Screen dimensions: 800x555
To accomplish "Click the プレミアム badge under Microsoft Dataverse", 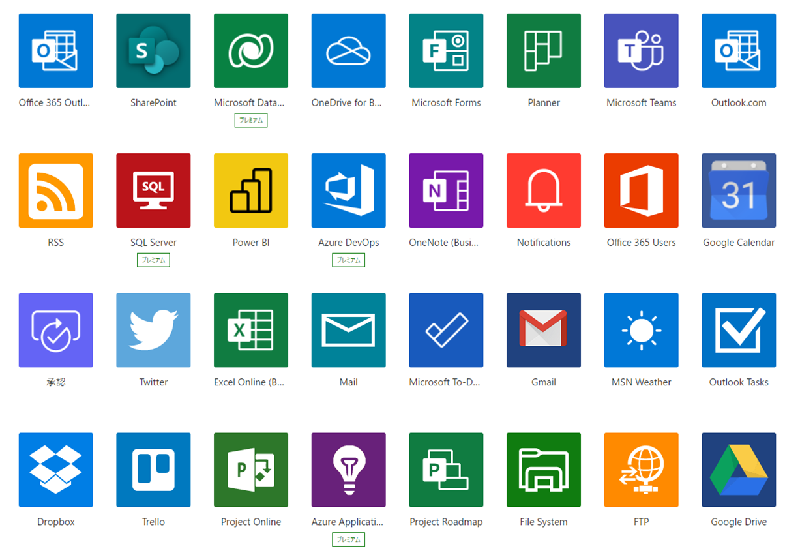I will (x=251, y=120).
